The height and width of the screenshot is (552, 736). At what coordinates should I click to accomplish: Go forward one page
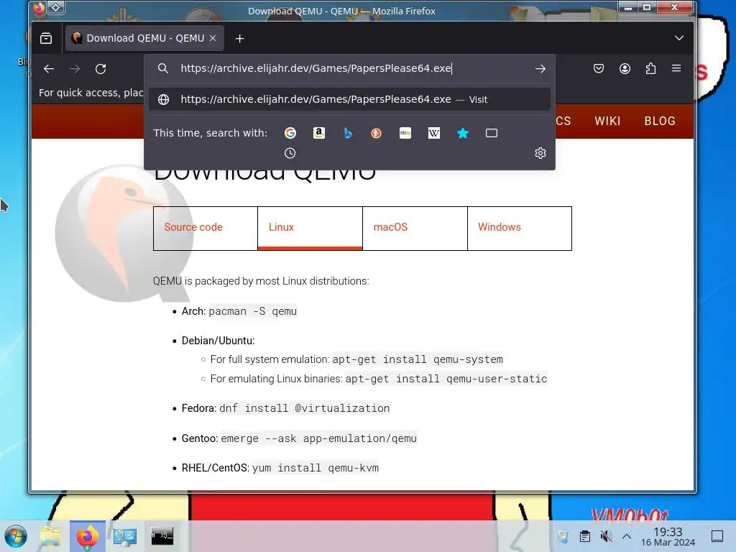(x=75, y=69)
